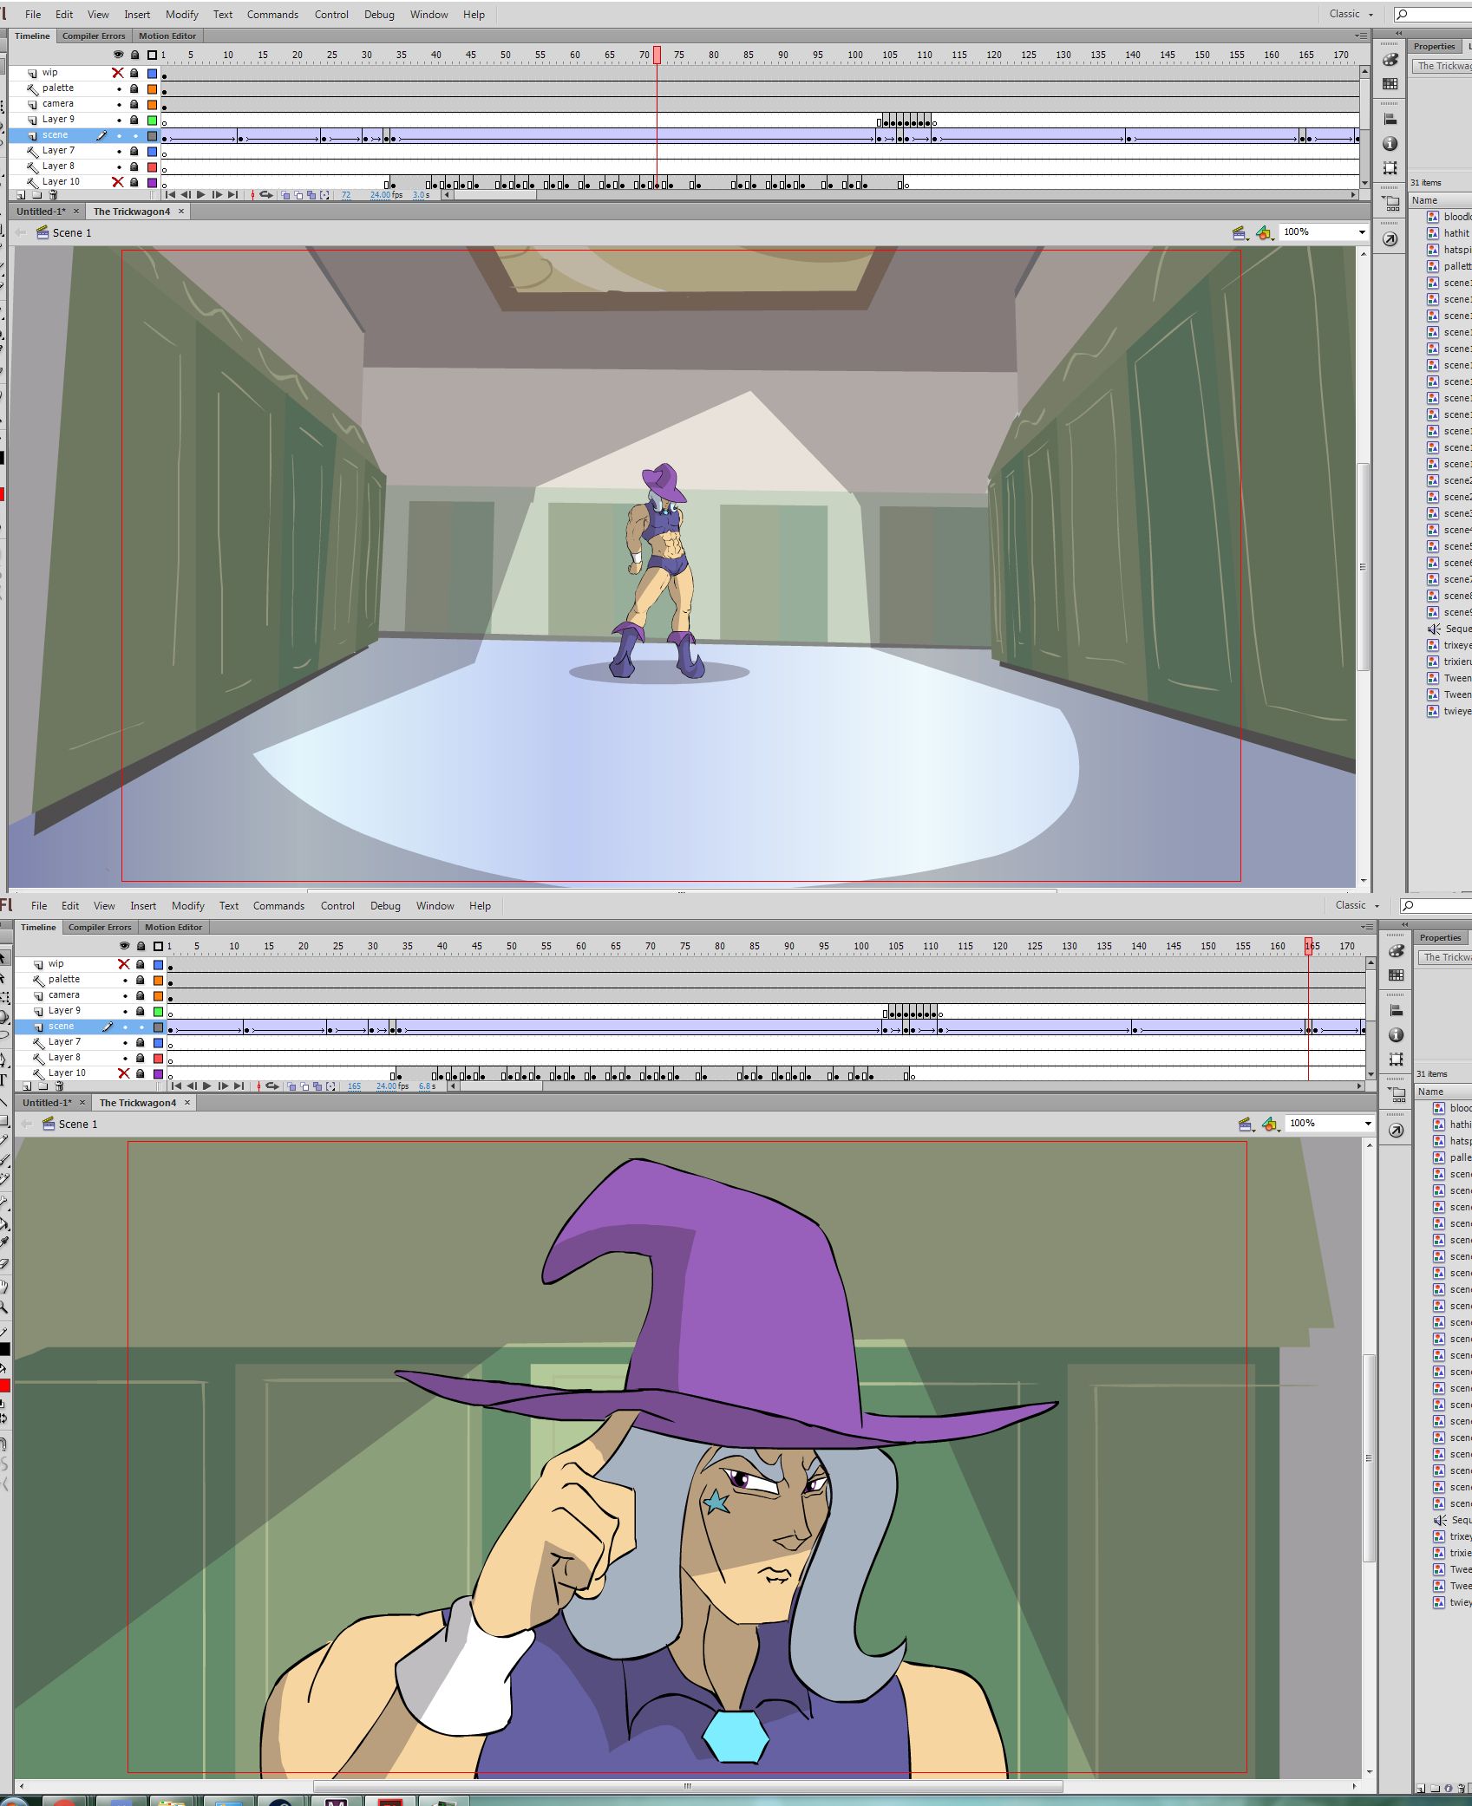Go to last frame in bottom window timeline

[239, 1086]
